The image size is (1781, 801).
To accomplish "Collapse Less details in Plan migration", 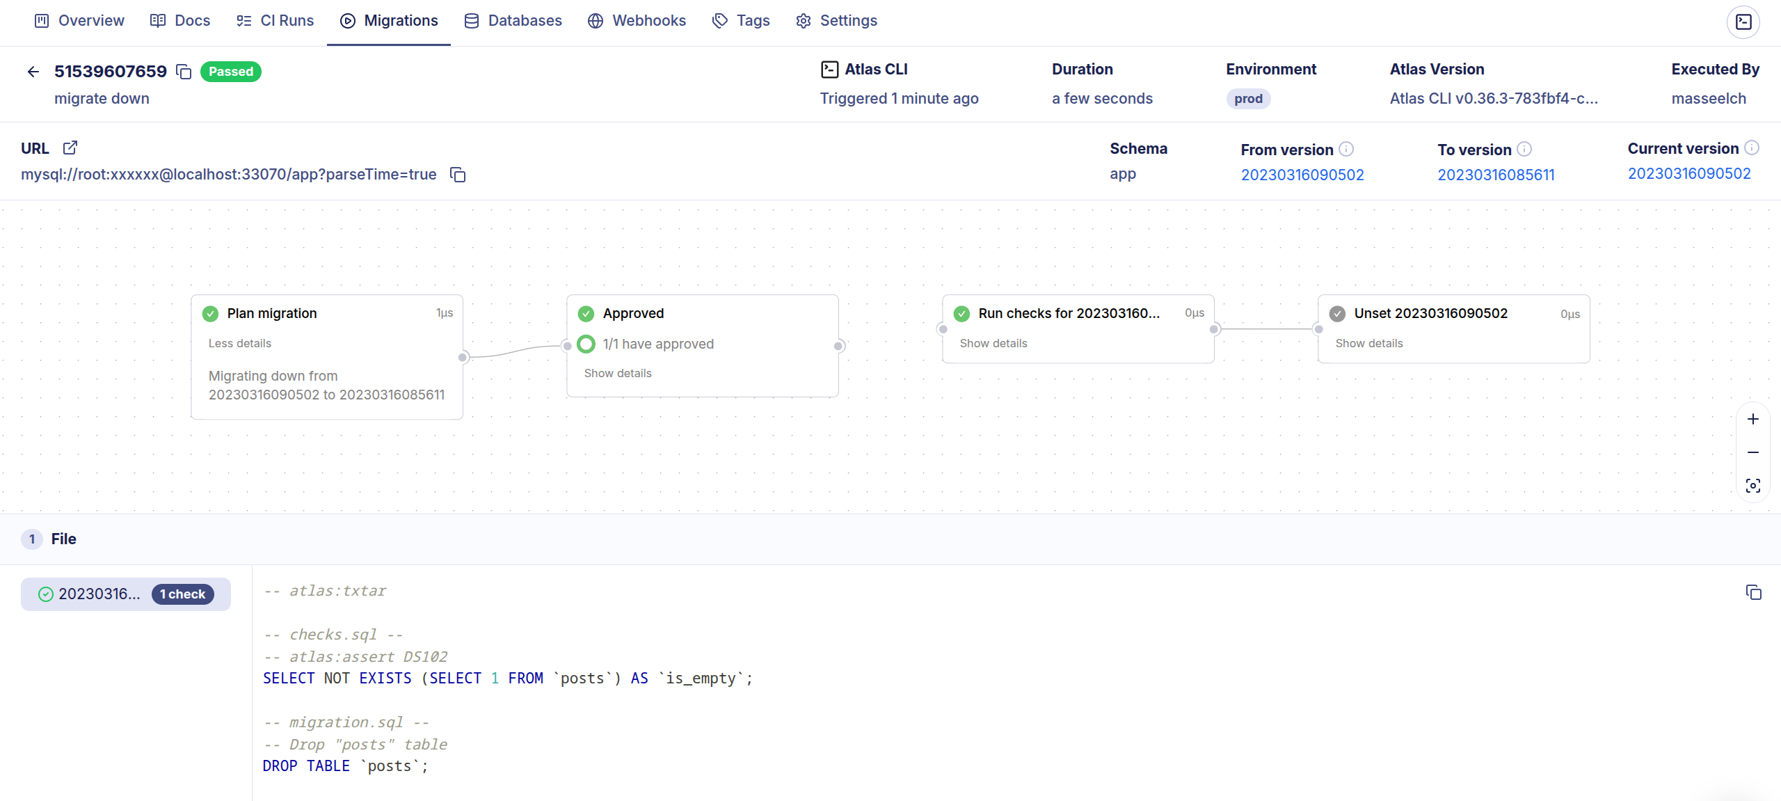I will point(239,343).
